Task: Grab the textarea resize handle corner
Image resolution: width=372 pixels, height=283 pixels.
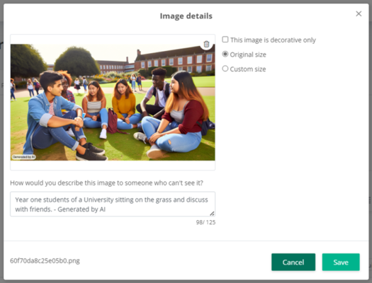Action: pyautogui.click(x=212, y=214)
